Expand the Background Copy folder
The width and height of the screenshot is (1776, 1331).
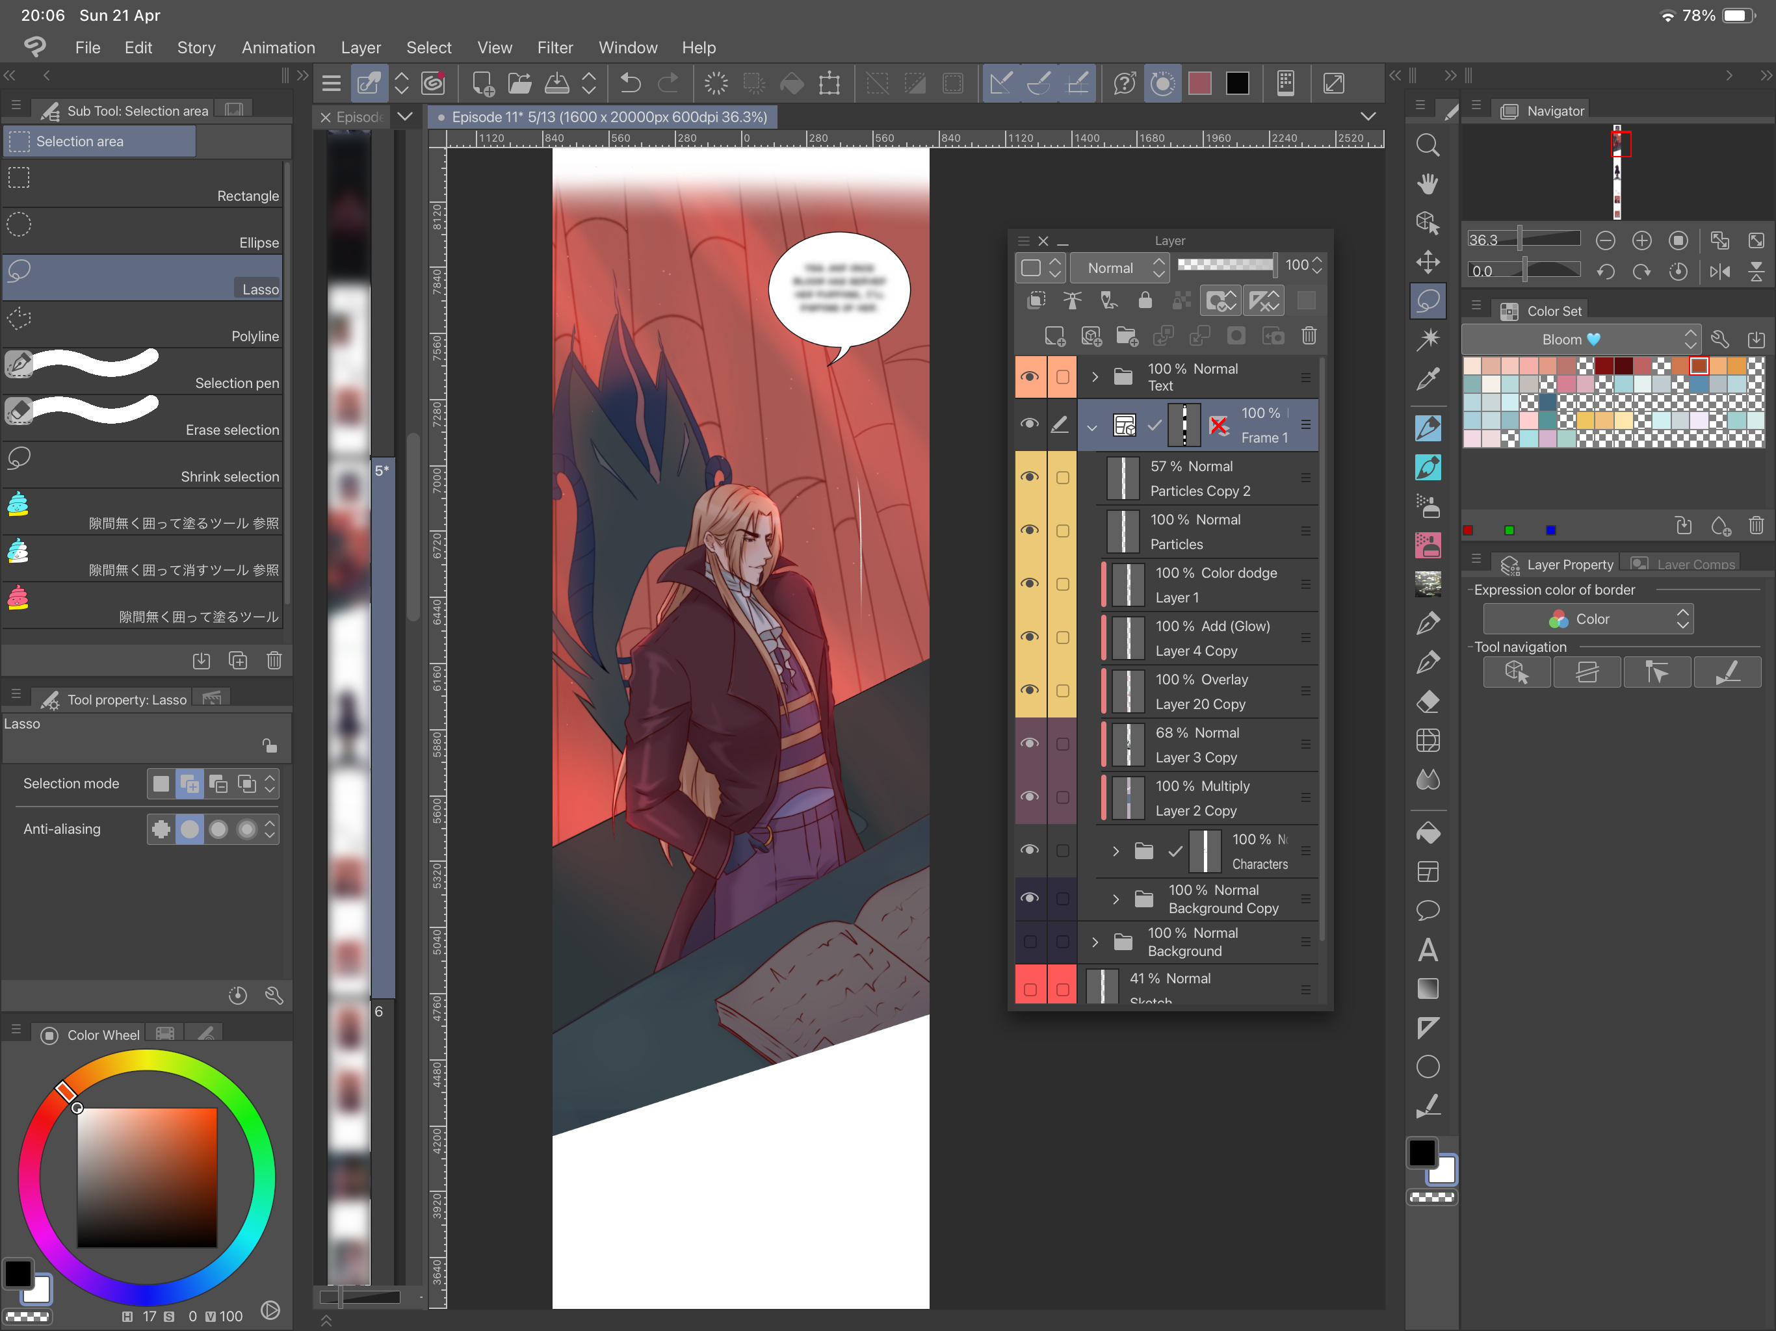pos(1116,899)
